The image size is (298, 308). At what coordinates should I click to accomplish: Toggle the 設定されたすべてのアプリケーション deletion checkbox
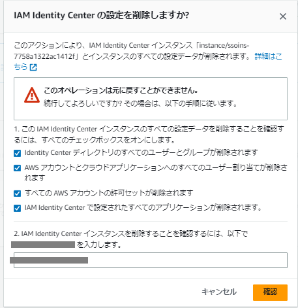[x=17, y=208]
